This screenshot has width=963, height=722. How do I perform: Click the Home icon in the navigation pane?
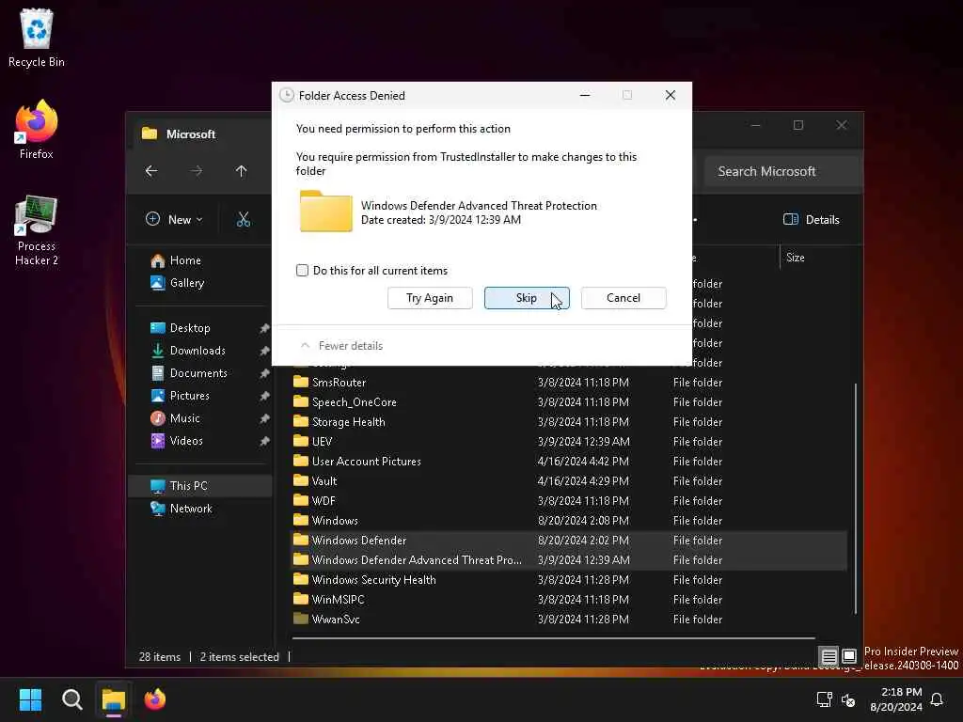click(158, 261)
